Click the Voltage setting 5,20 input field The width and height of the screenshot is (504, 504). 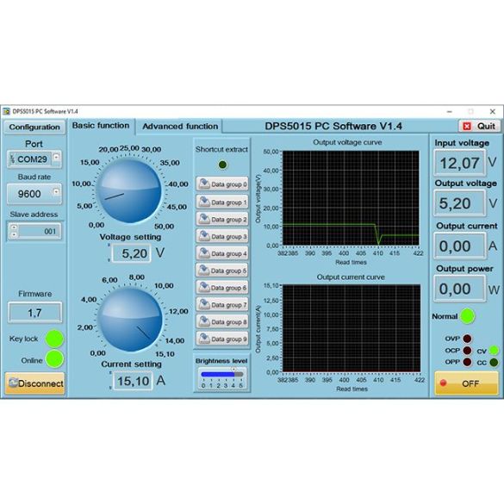132,253
